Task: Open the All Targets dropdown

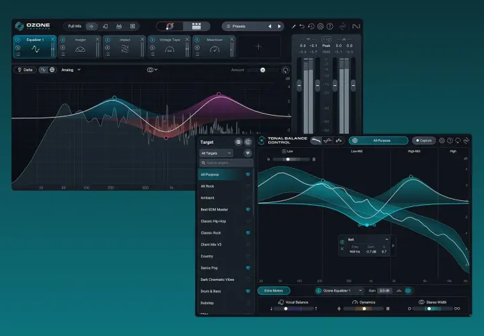Action: (216, 153)
